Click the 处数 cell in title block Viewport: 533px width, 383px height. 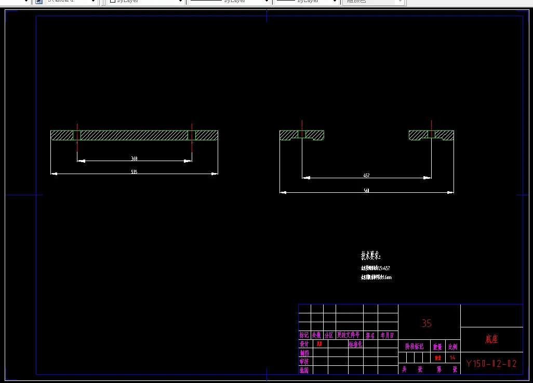(x=316, y=335)
